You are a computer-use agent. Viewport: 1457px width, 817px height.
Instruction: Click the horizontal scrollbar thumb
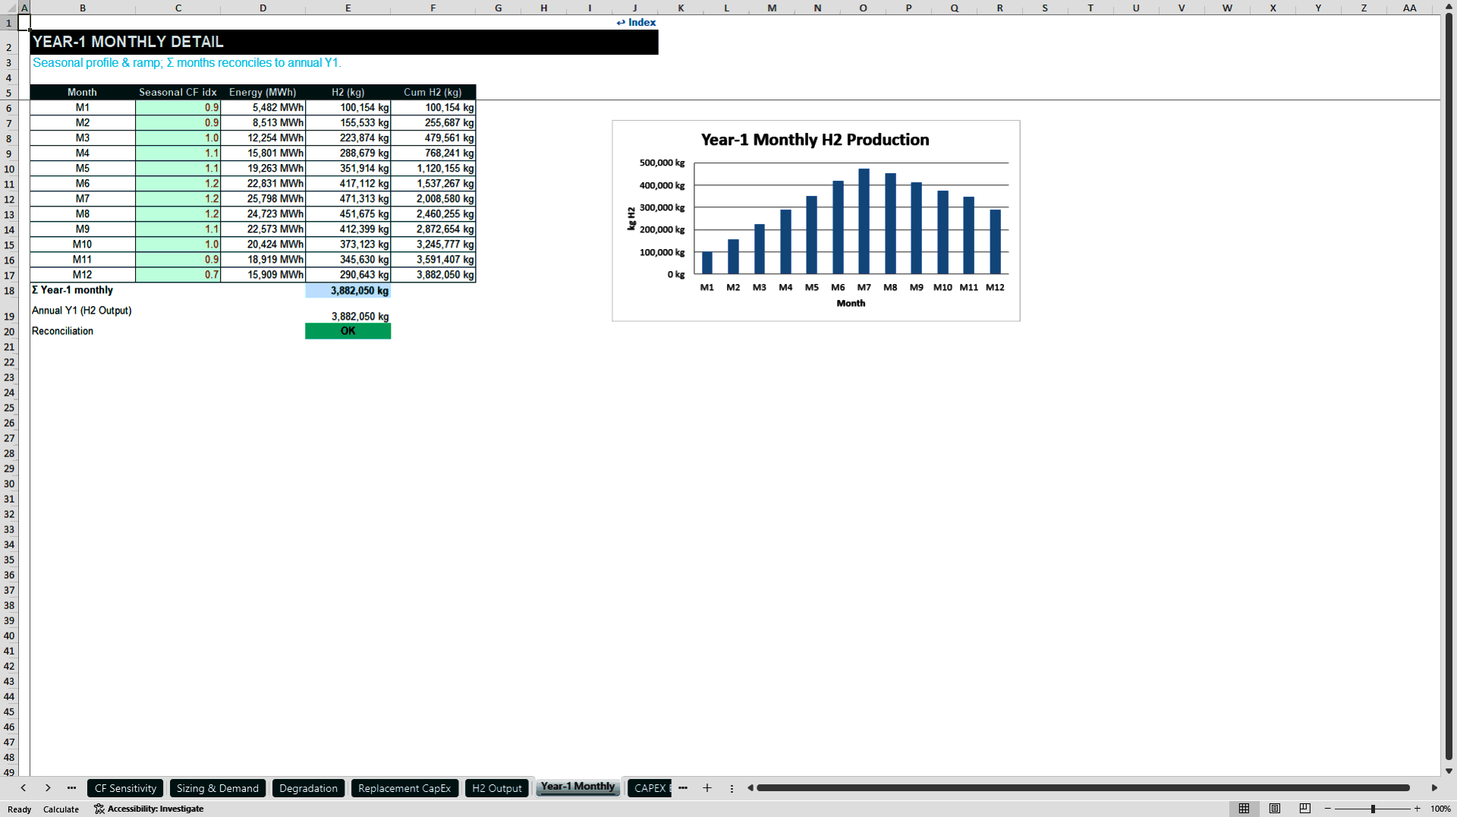pyautogui.click(x=1083, y=788)
